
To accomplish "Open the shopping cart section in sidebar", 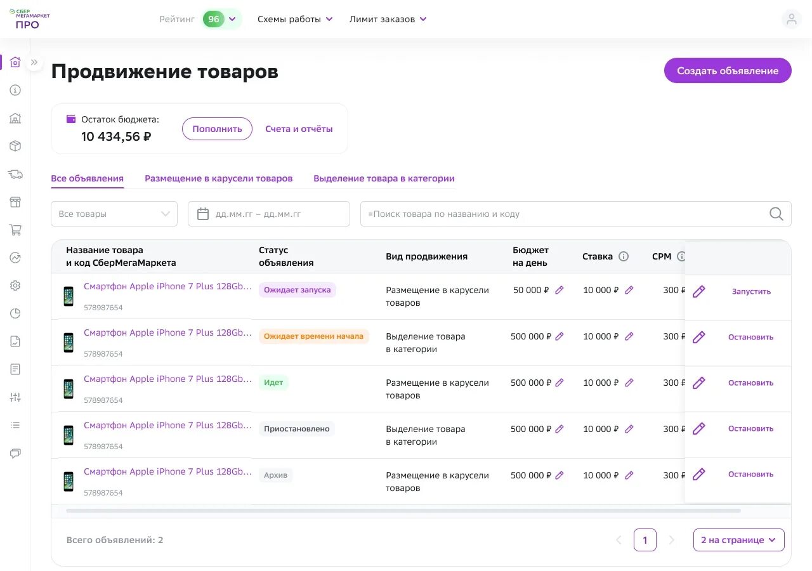I will [x=15, y=230].
